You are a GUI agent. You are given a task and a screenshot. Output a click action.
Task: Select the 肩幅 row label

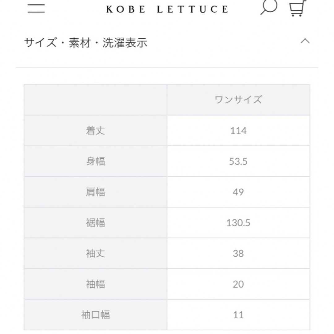(96, 192)
